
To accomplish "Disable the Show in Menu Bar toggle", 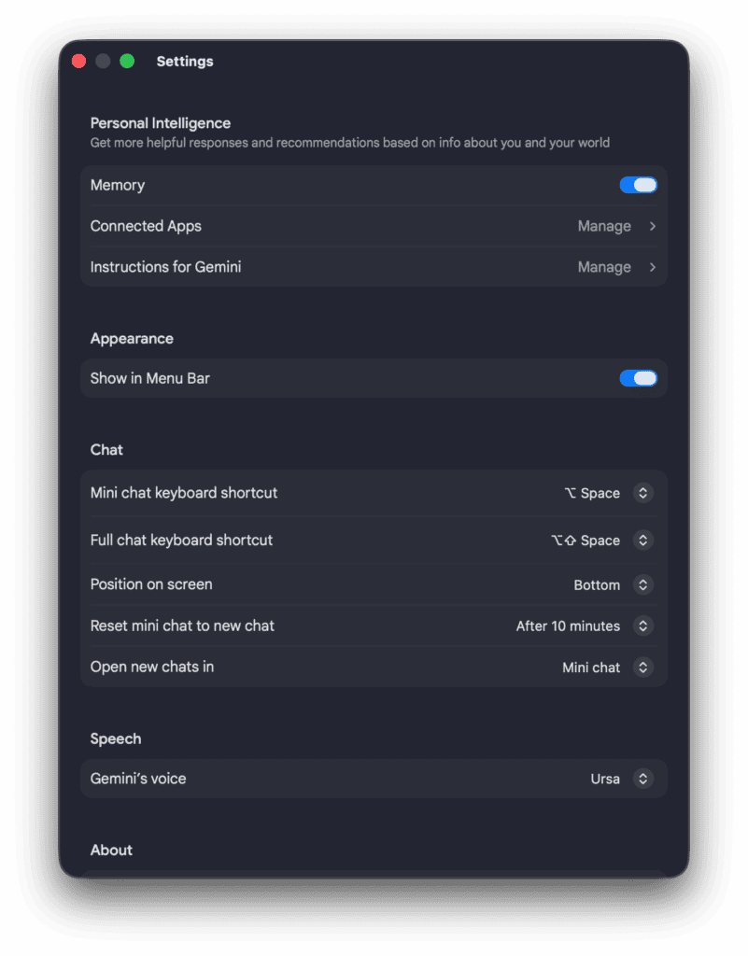I will (x=638, y=378).
